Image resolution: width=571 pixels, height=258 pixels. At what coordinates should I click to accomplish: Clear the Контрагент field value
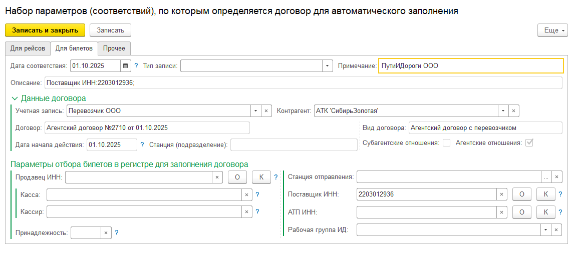click(514, 110)
